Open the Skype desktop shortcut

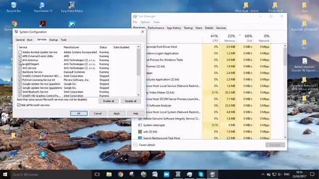[43, 155]
